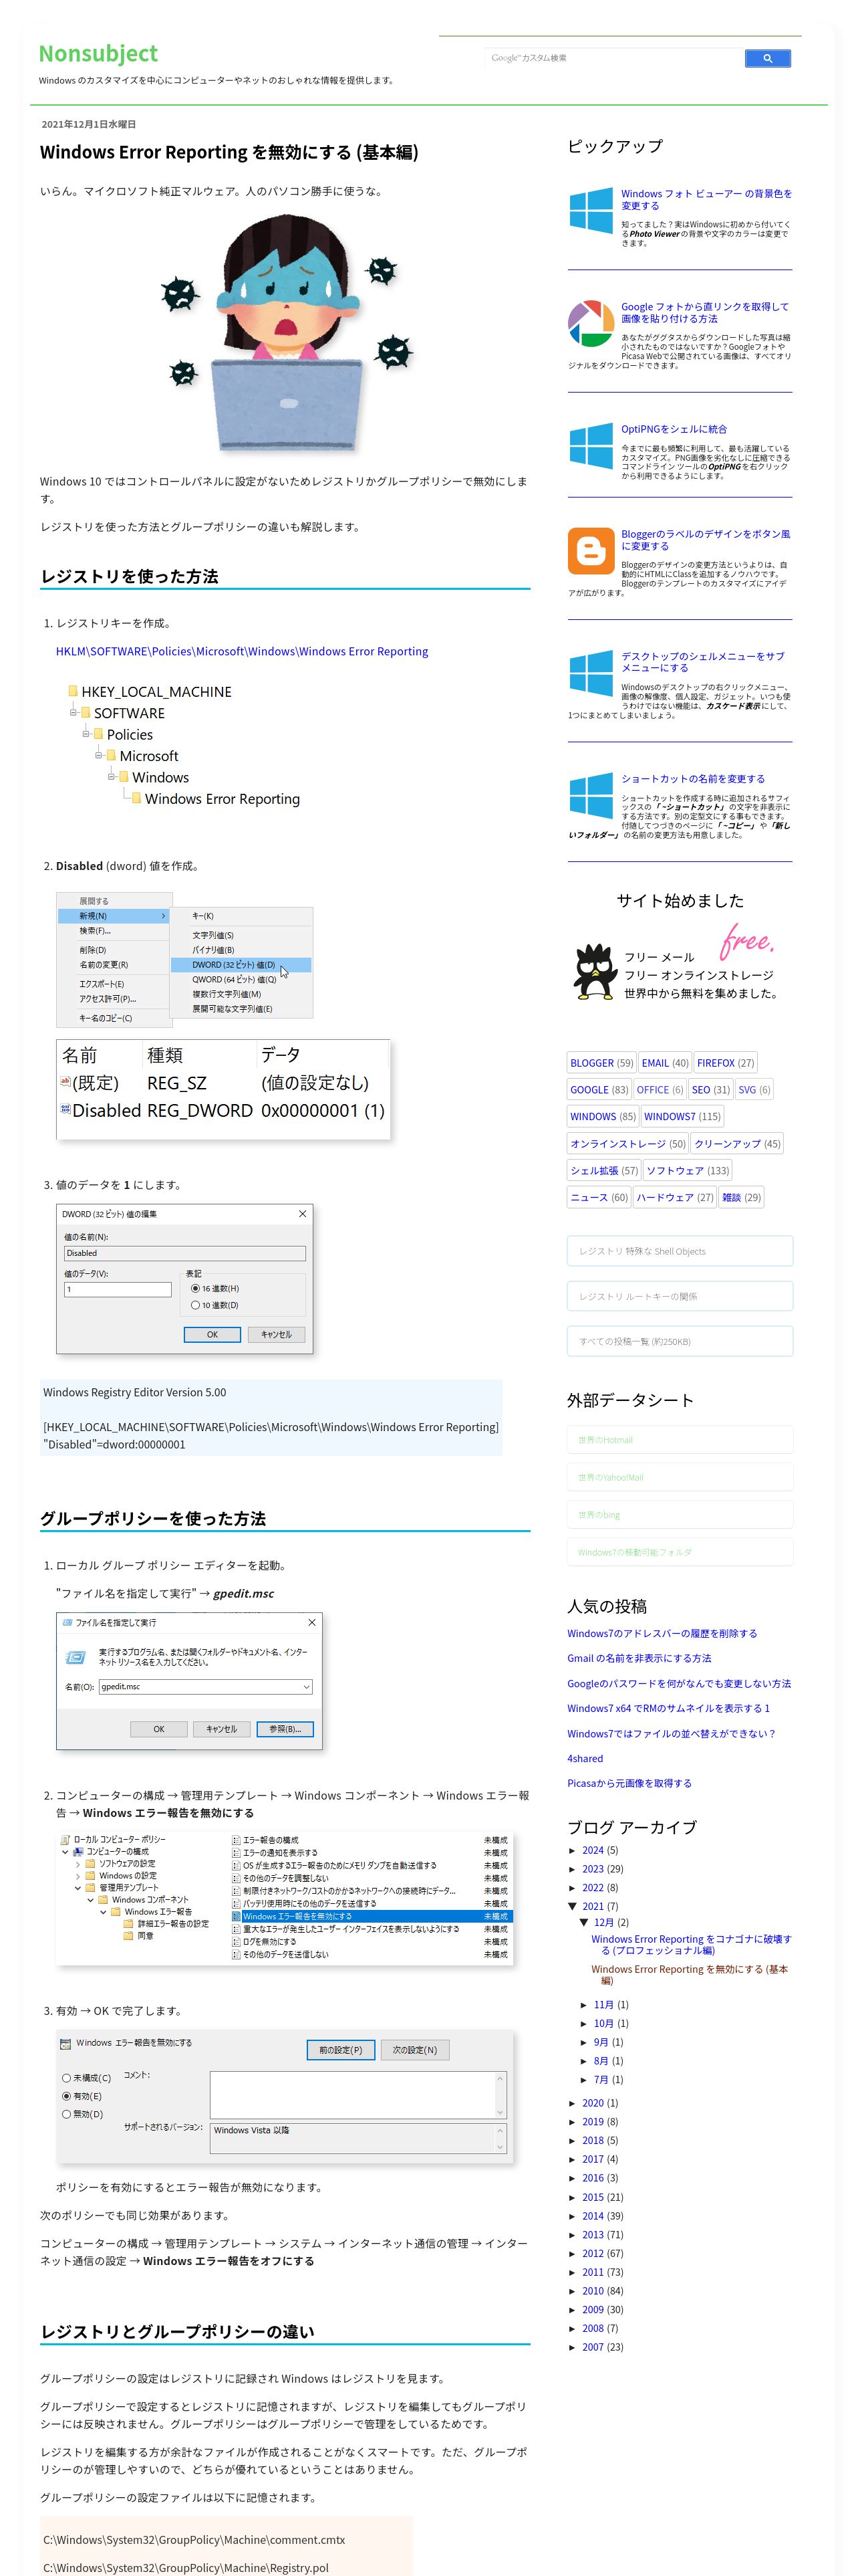Select 無効(D) radio button
Viewport: 858px width, 2576px height.
pos(67,2114)
